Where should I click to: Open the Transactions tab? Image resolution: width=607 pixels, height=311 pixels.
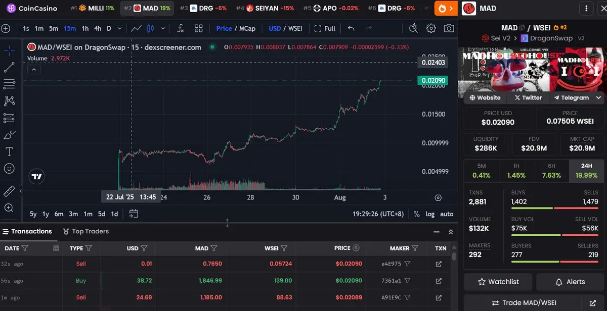(x=27, y=231)
